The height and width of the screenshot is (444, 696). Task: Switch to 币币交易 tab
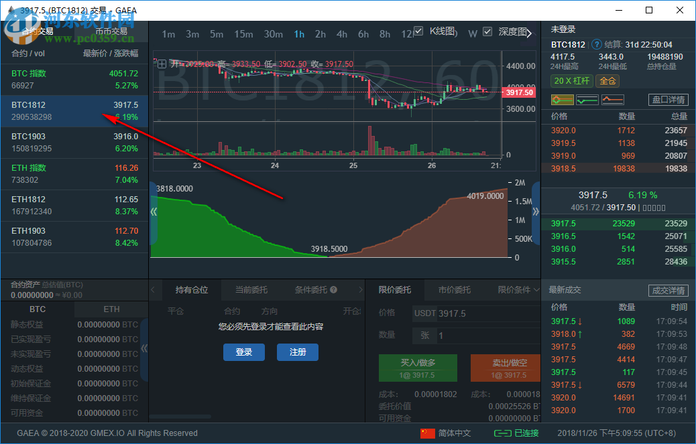pyautogui.click(x=111, y=31)
